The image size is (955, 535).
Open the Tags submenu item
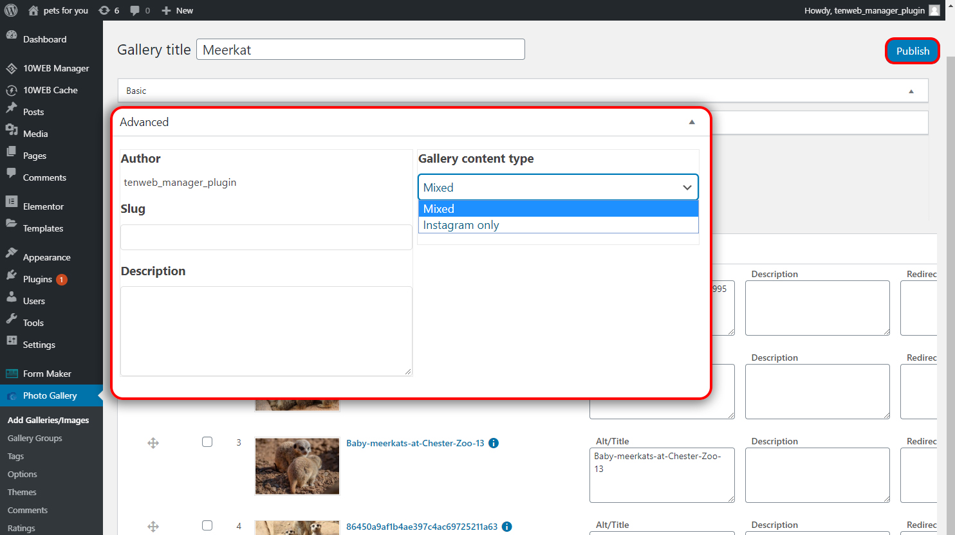pyautogui.click(x=15, y=456)
